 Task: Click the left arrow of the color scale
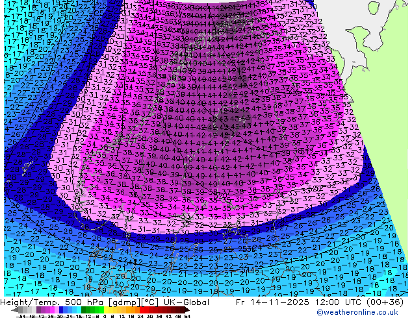pyautogui.click(x=14, y=310)
